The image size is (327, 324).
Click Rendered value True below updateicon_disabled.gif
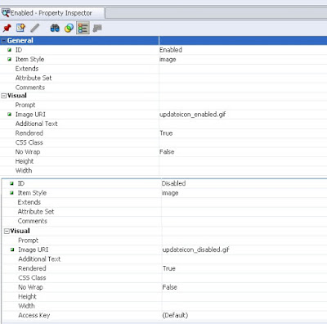169,268
